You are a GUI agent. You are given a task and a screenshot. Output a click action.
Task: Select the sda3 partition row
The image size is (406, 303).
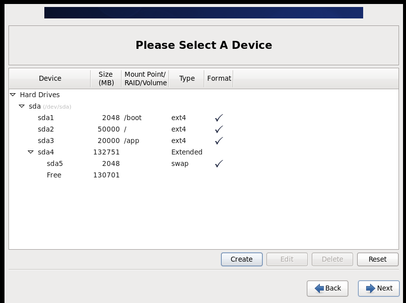(x=204, y=141)
